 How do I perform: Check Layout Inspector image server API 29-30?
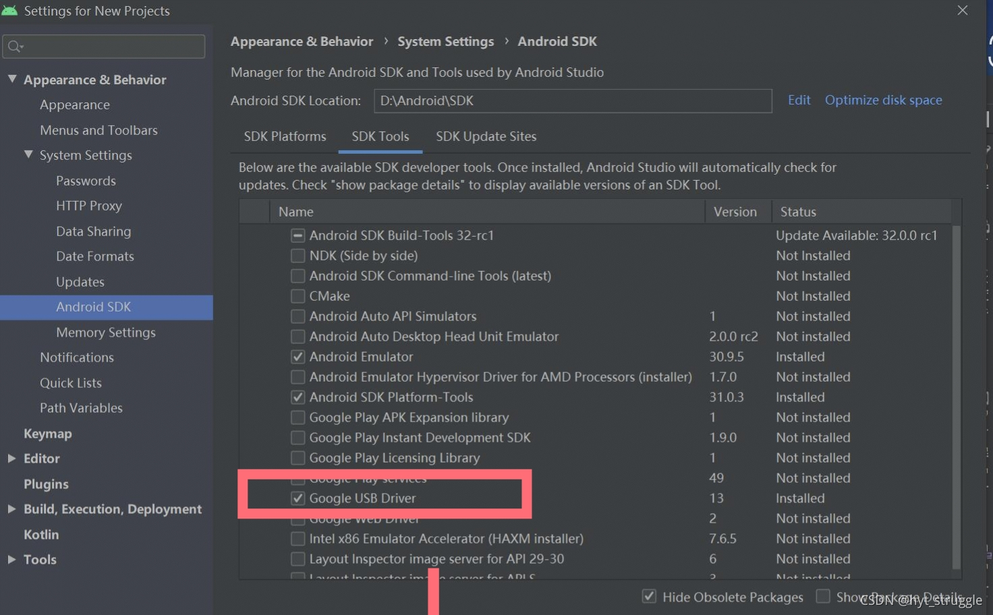(297, 559)
